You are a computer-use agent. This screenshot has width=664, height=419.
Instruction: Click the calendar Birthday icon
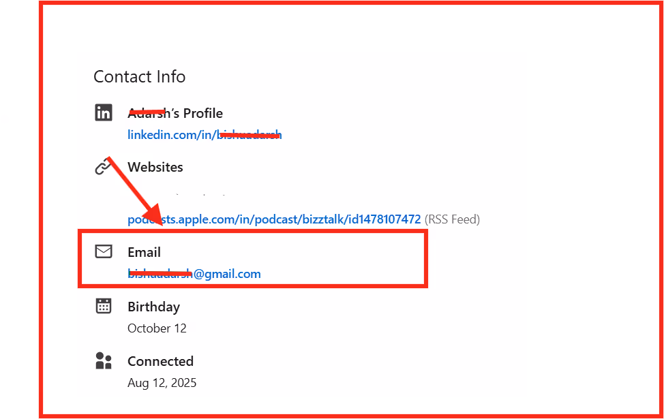click(x=104, y=306)
